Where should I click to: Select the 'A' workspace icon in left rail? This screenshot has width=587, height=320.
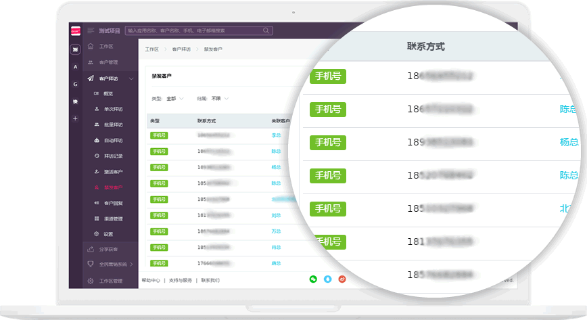click(x=75, y=66)
